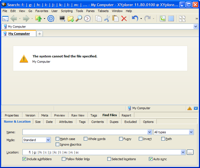Click the Name search input field

pyautogui.click(x=85, y=132)
